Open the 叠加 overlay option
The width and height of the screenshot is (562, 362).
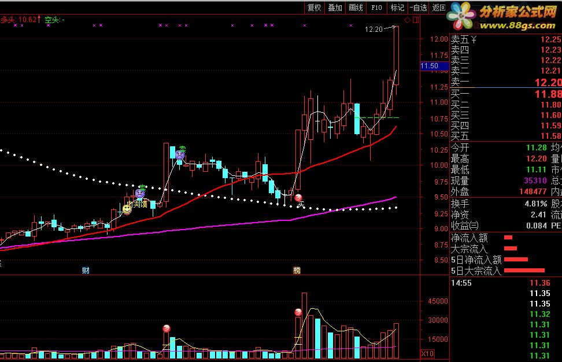[x=335, y=8]
